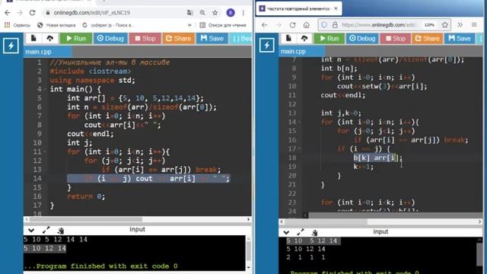Click the right editor horizontal scrollbar
The width and height of the screenshot is (487, 274).
[326, 221]
